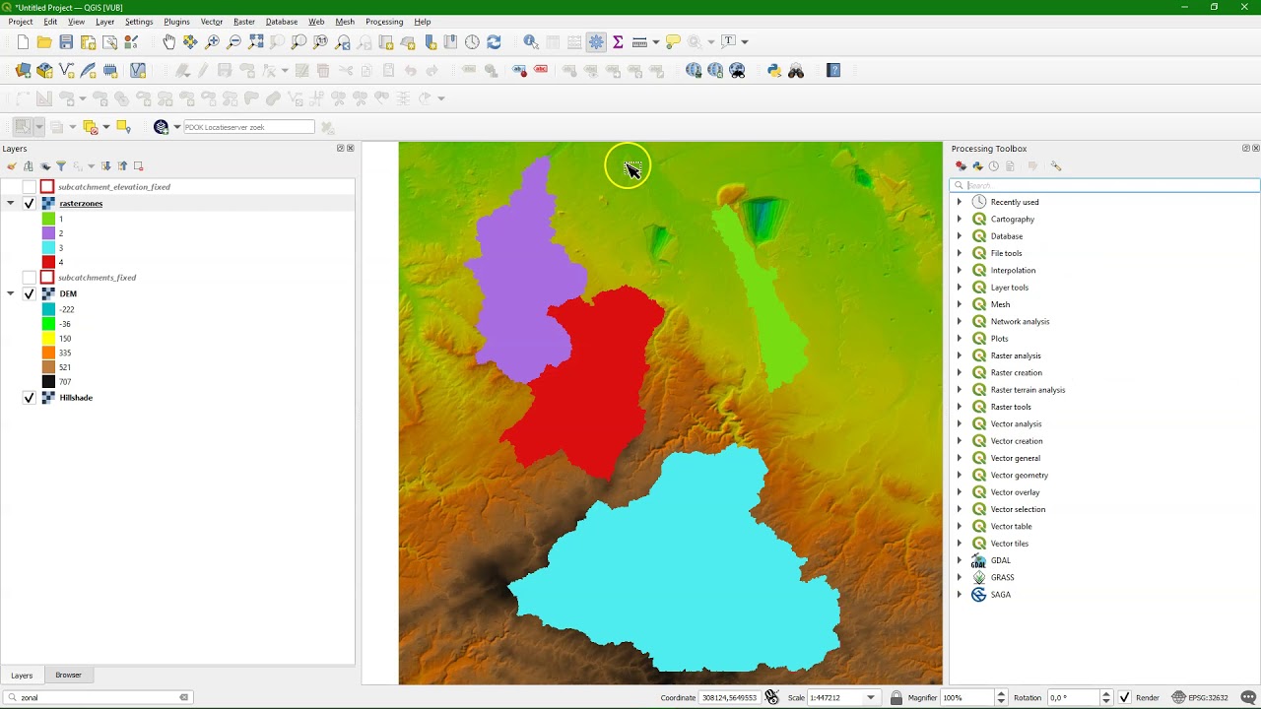Click the lock scale icon in status bar
Image resolution: width=1261 pixels, height=709 pixels.
pyautogui.click(x=896, y=697)
